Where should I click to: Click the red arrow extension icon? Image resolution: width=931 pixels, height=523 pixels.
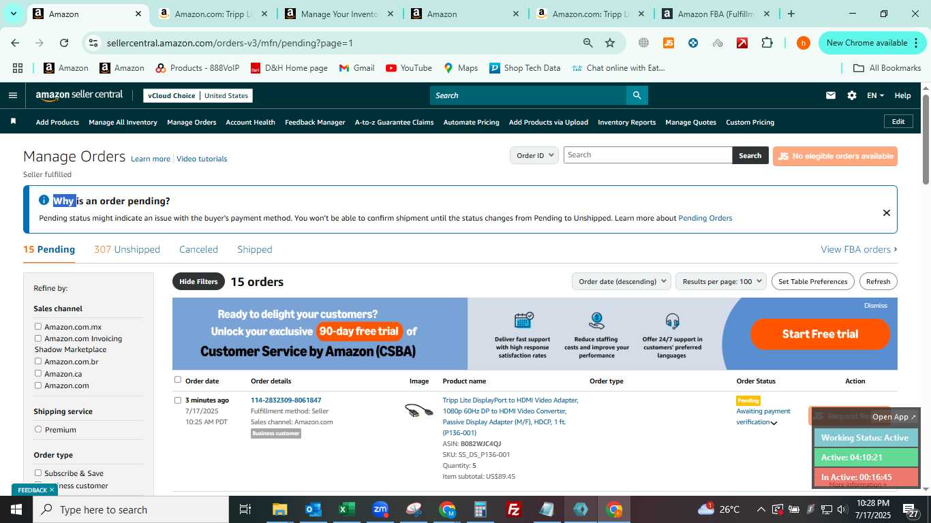[742, 43]
